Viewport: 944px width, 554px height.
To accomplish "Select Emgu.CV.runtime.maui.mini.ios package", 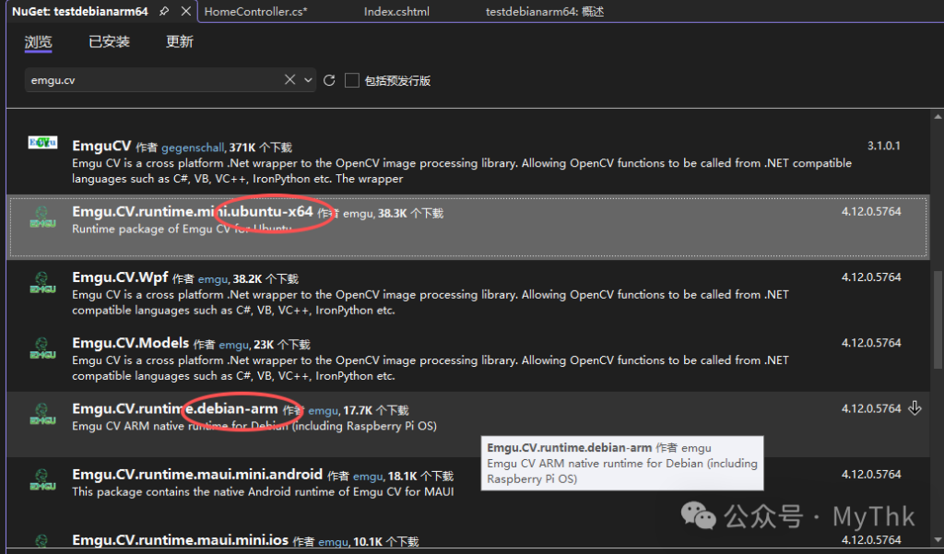I will point(467,537).
